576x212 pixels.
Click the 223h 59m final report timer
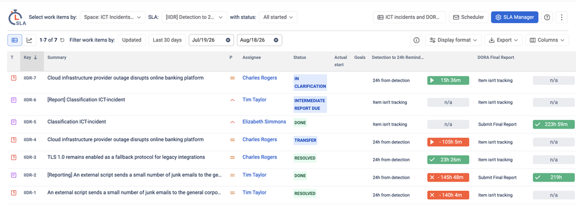(554, 124)
